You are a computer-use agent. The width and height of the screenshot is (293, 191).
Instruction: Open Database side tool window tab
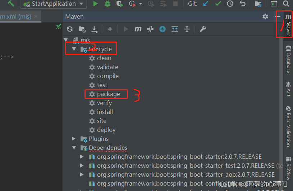click(288, 59)
